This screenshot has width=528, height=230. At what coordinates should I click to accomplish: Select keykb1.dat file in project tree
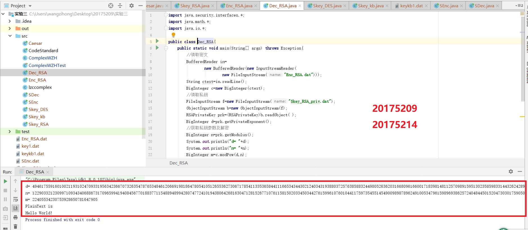pyautogui.click(x=33, y=154)
